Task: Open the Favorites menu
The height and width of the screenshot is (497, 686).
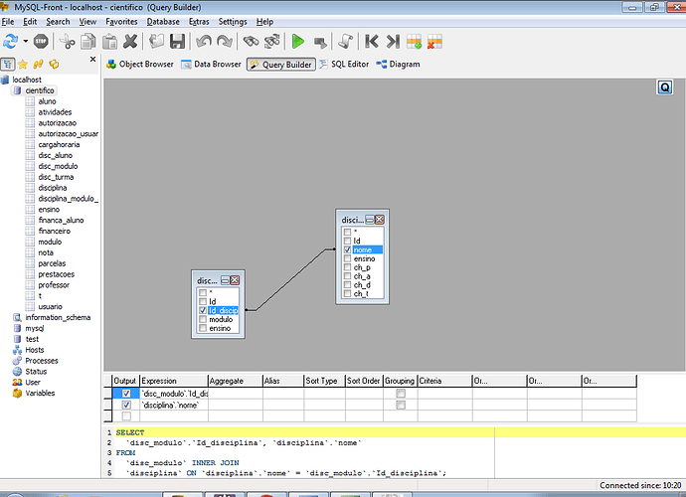Action: pyautogui.click(x=121, y=22)
